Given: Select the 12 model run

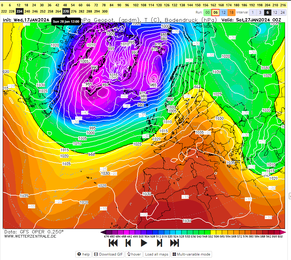Looking at the screenshot, I should point(223,13).
